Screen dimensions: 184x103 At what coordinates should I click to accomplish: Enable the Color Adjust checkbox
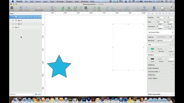coord(173,78)
